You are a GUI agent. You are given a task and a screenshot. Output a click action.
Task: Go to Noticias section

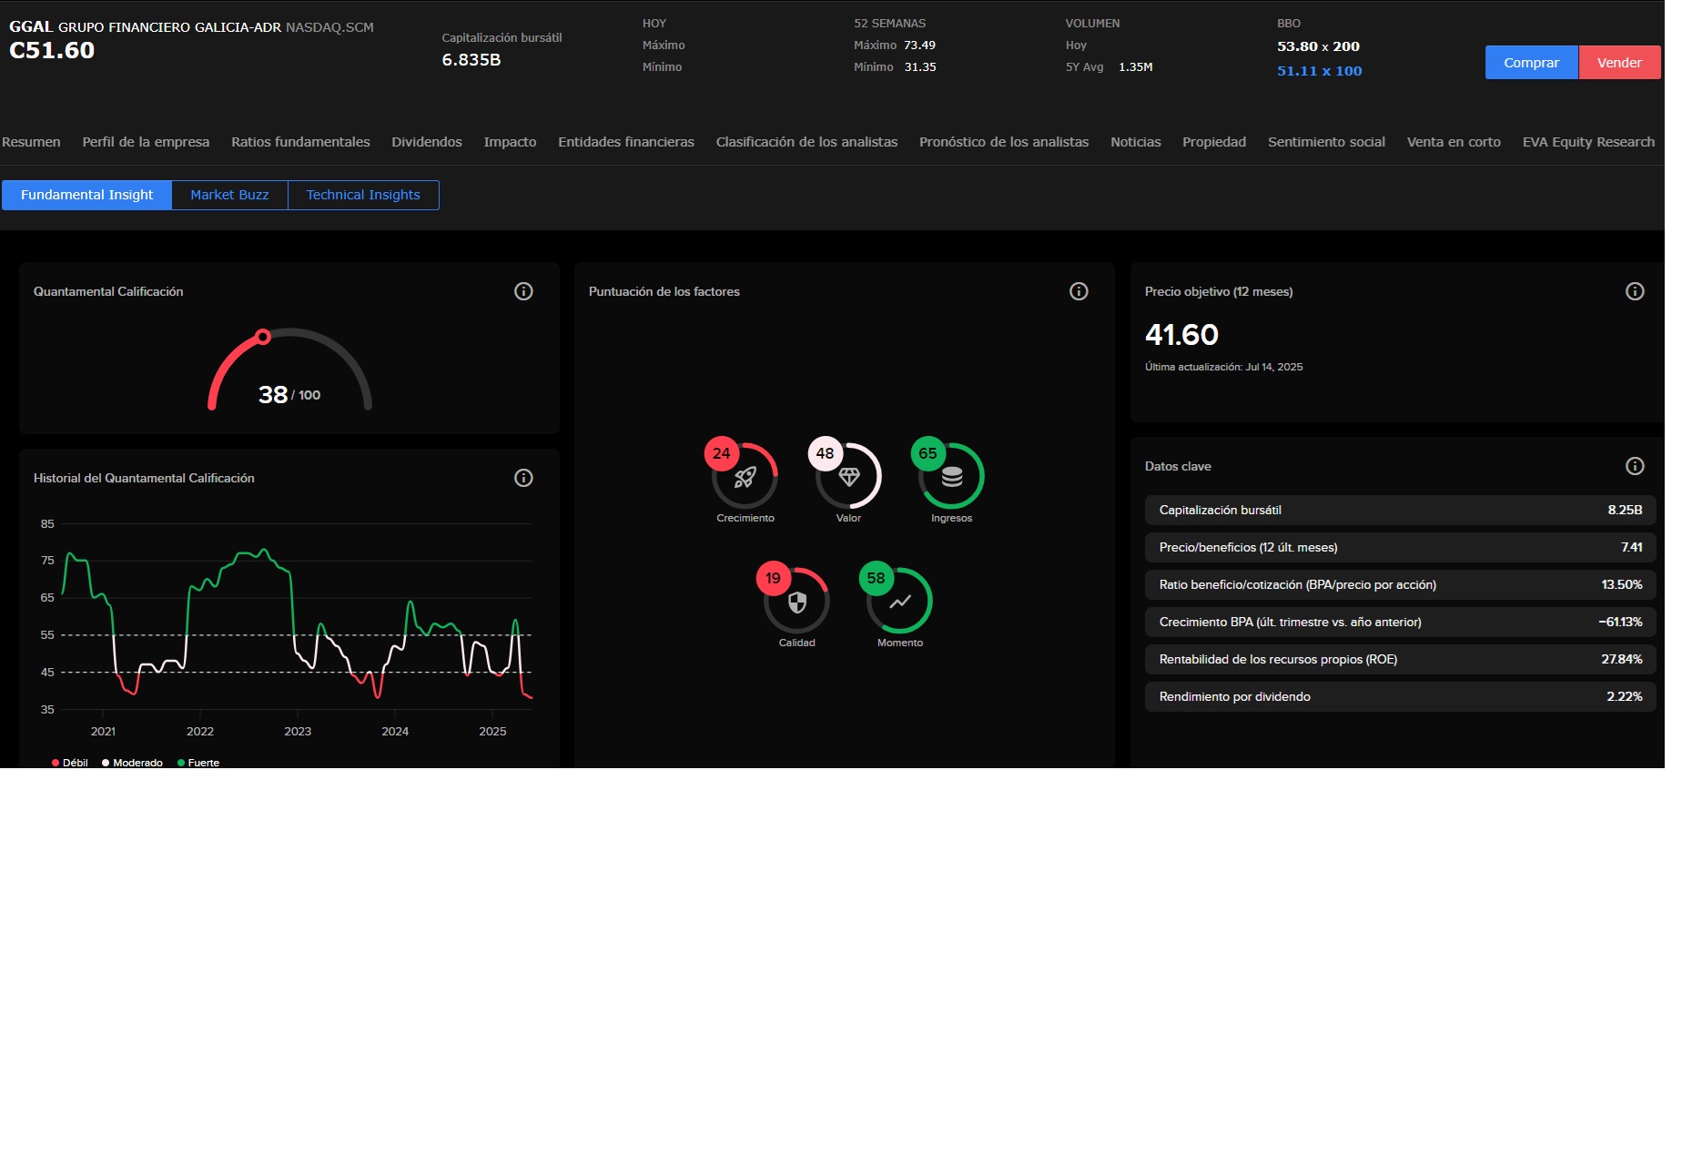(1136, 142)
